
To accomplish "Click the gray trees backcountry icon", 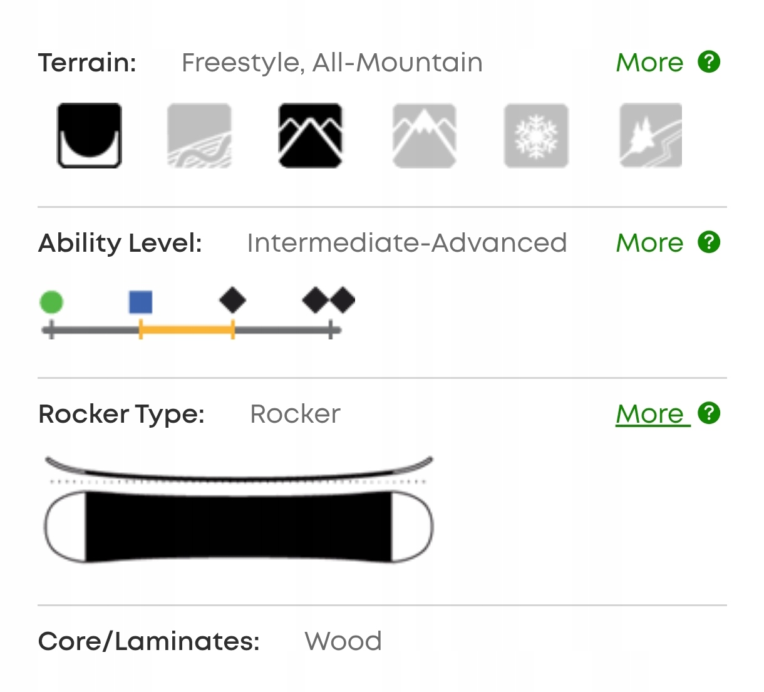I will [x=651, y=136].
